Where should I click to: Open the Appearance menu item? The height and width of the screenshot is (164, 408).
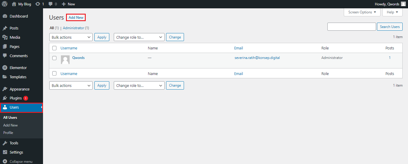click(22, 89)
